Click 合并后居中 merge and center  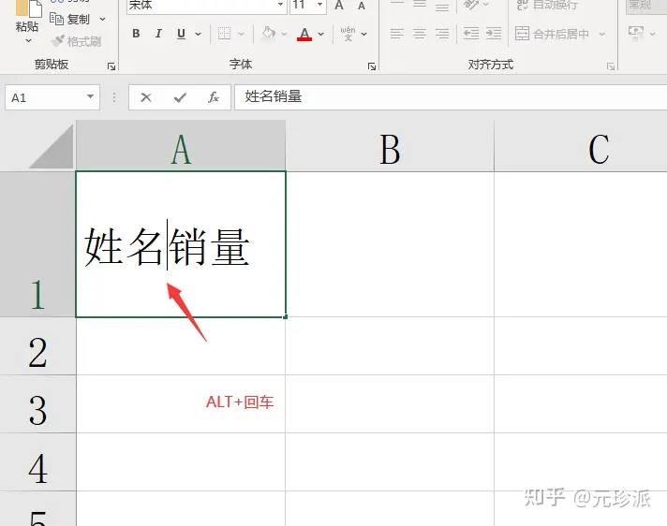552,34
